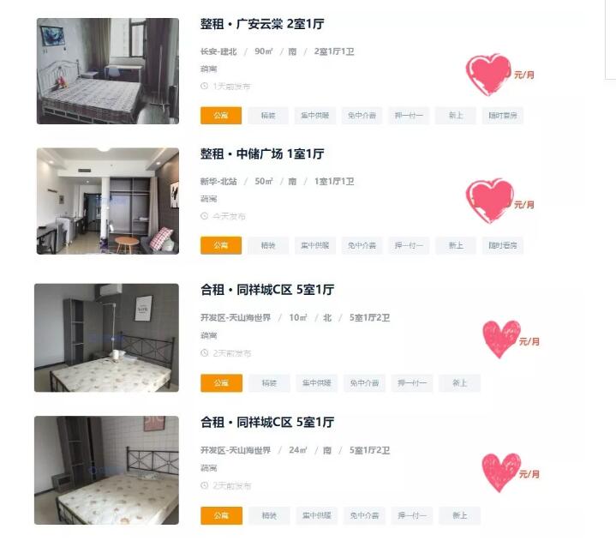Viewport: 616px width, 541px height.
Task: View studio photo of 中储广场 listing
Action: (x=108, y=201)
